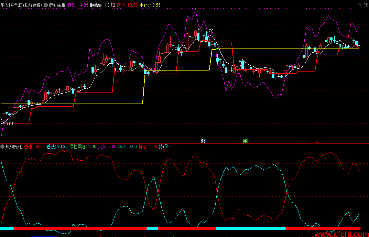The width and height of the screenshot is (369, 237).
Task: Select the 中止: 13.55 value label
Action: [x=150, y=5]
